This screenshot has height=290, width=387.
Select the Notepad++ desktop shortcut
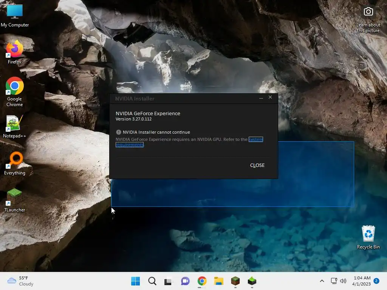point(15,126)
